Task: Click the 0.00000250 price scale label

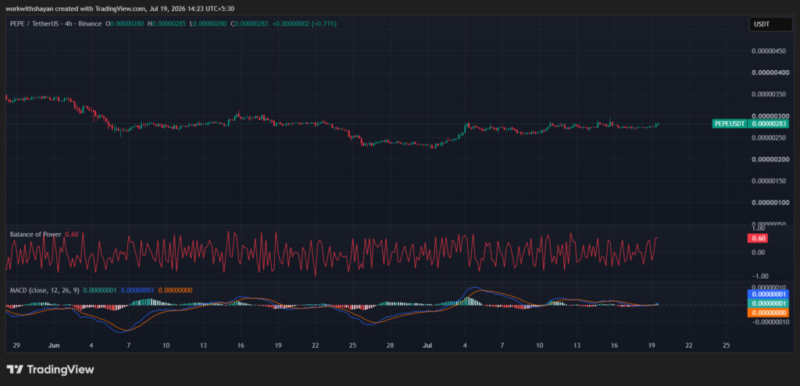Action: pos(770,138)
